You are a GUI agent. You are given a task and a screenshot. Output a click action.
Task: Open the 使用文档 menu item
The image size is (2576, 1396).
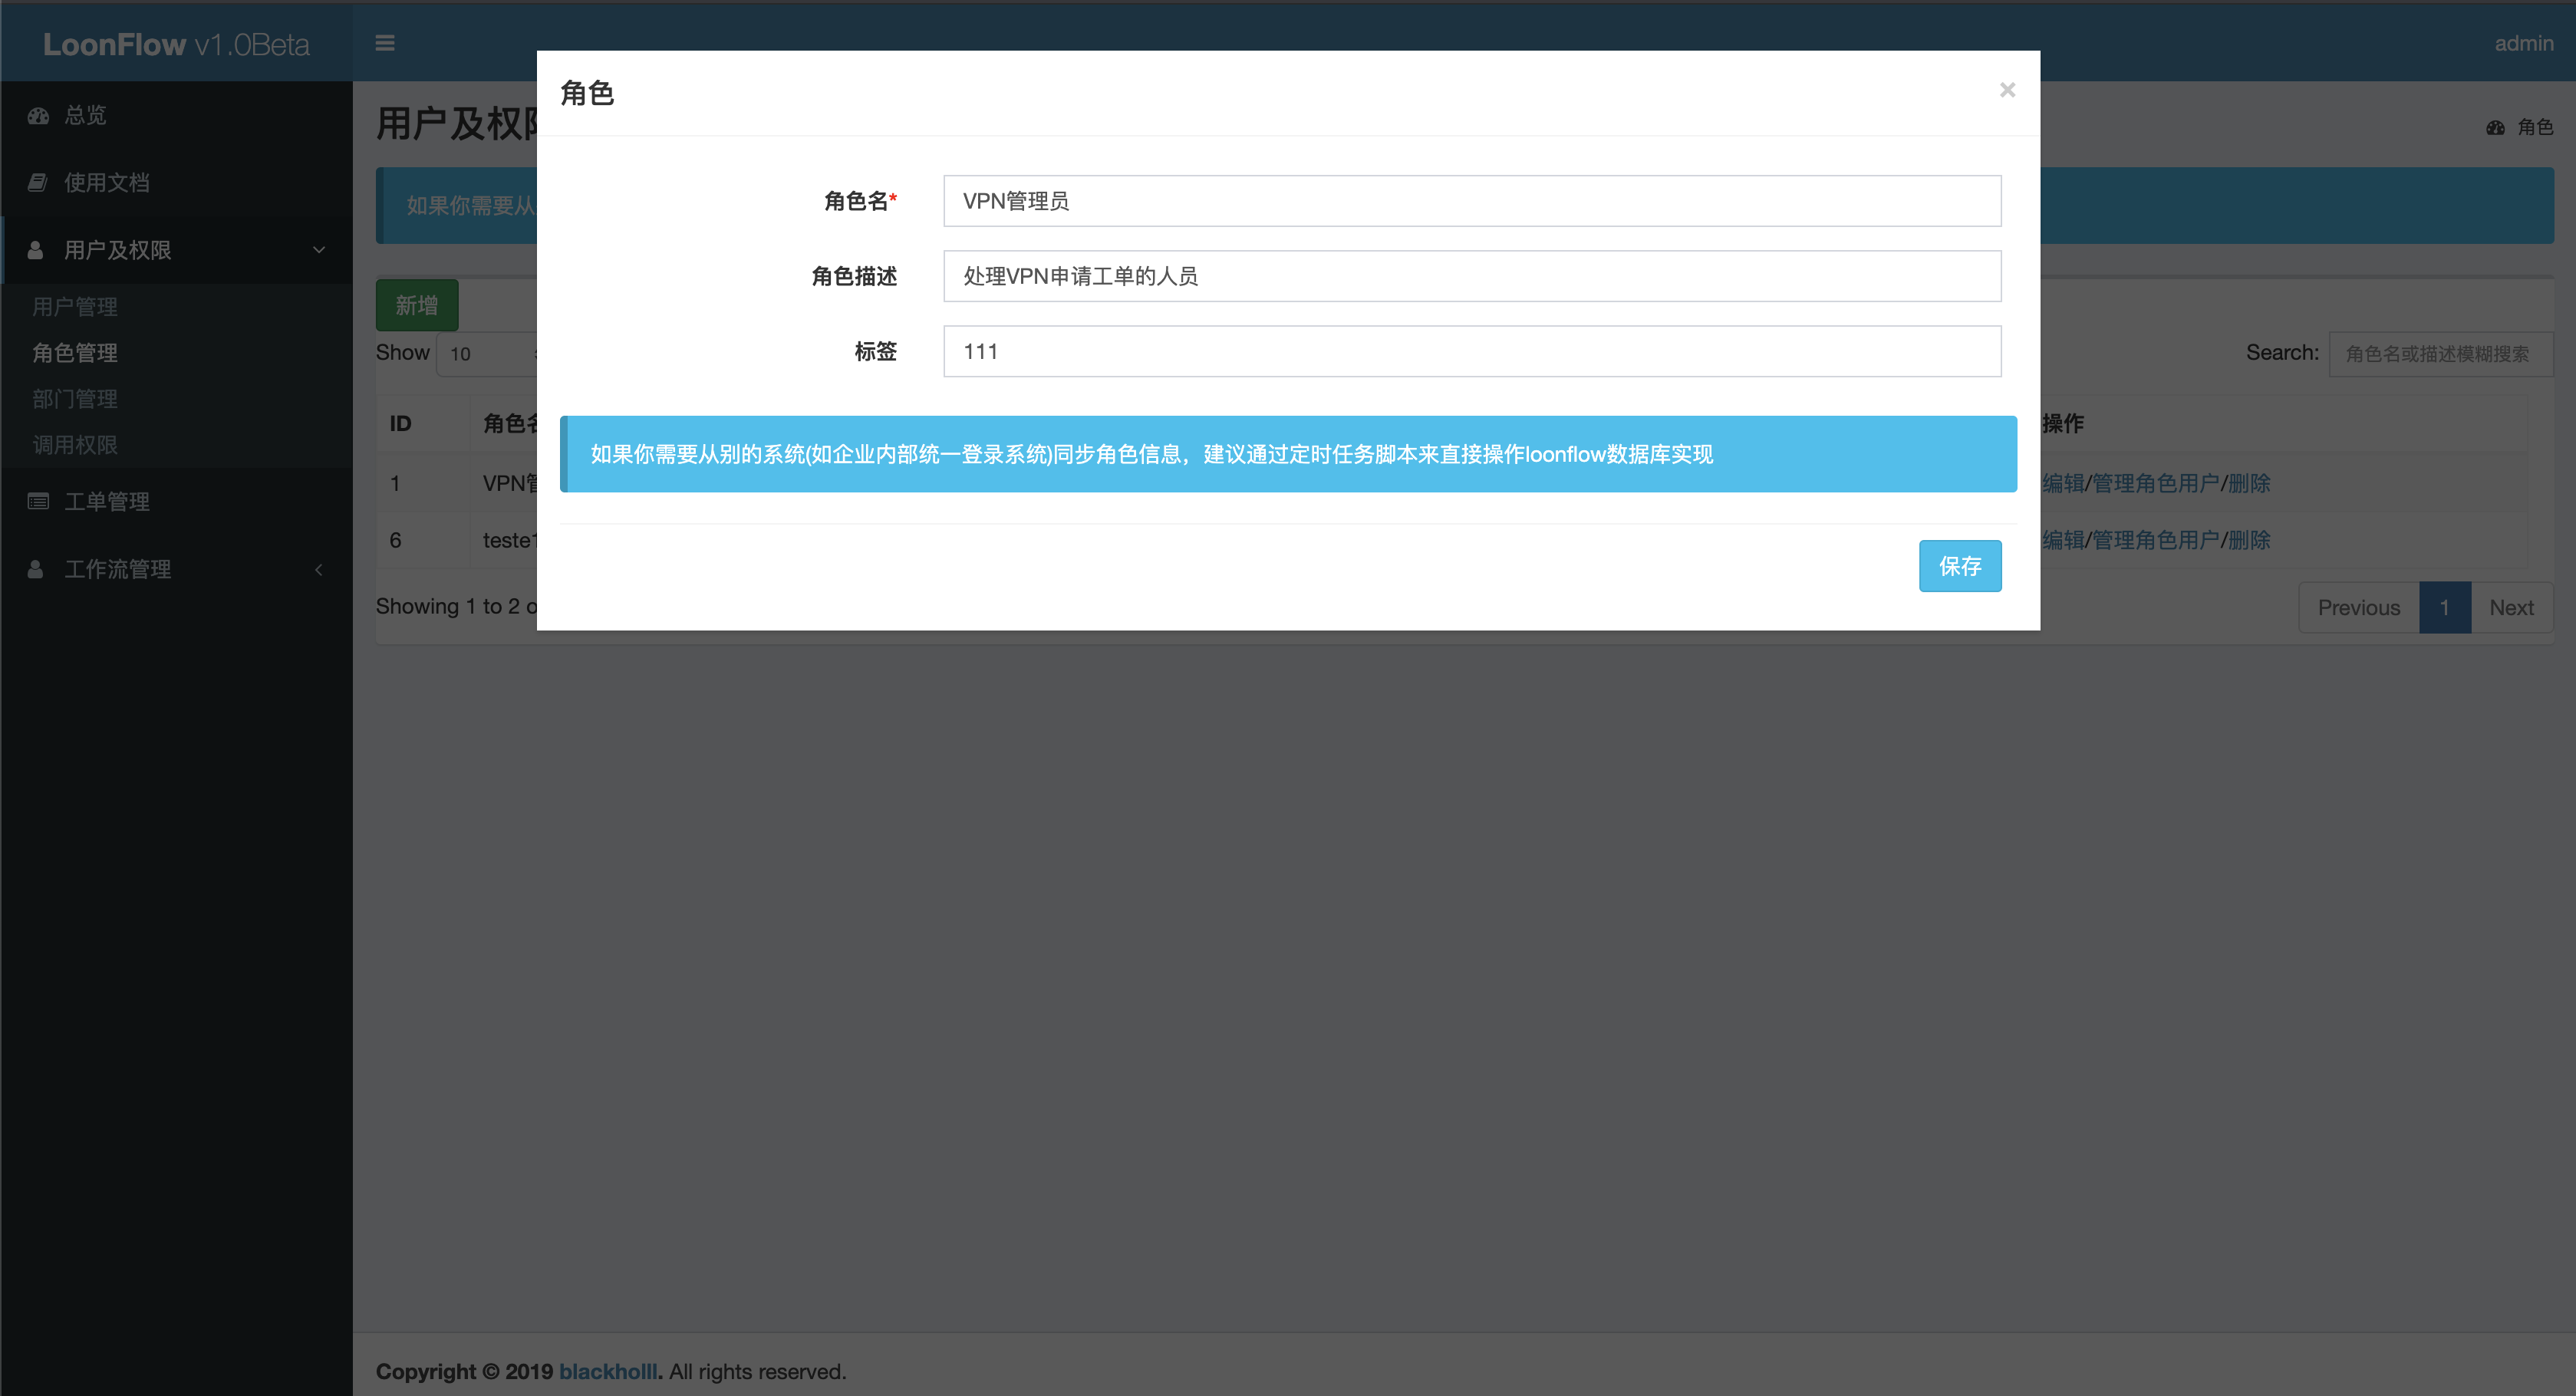[x=176, y=183]
